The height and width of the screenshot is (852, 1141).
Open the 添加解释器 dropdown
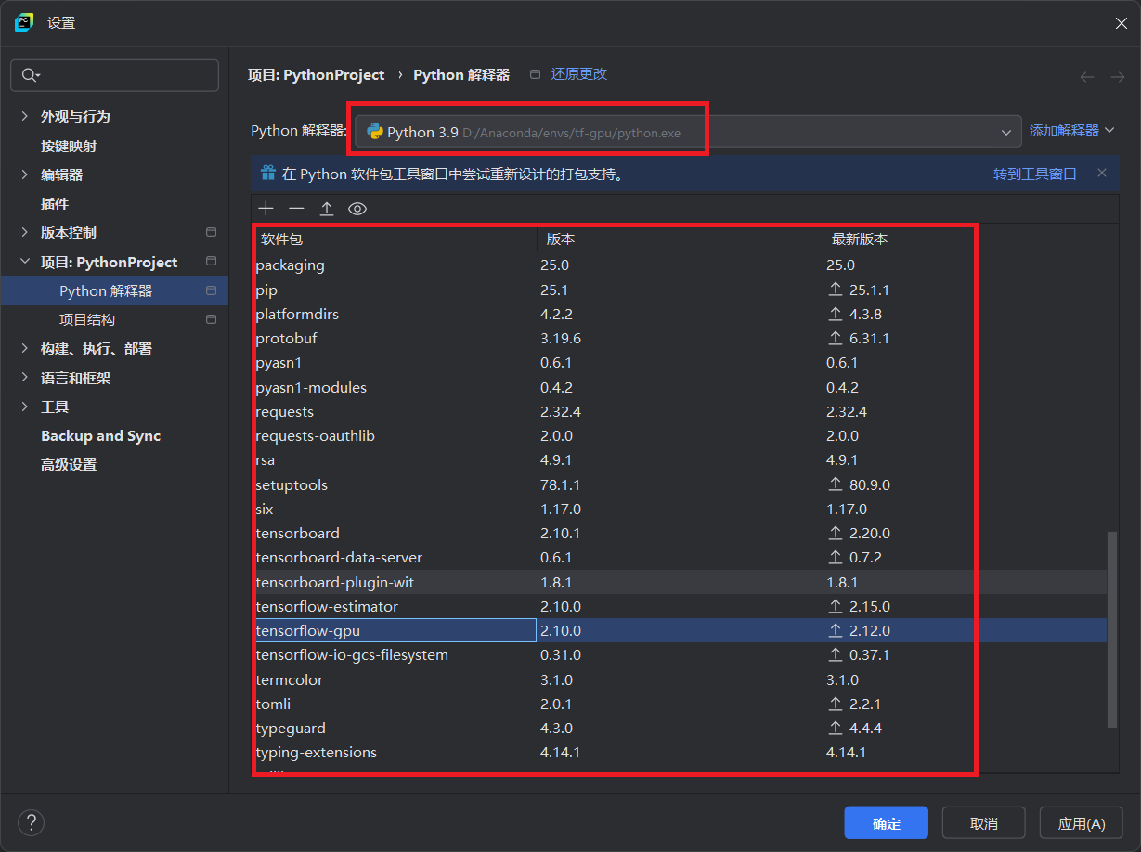tap(1071, 131)
